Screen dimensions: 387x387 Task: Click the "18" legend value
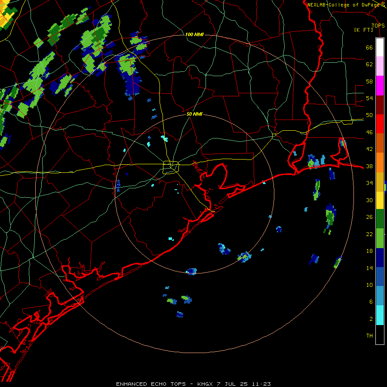pyautogui.click(x=369, y=251)
